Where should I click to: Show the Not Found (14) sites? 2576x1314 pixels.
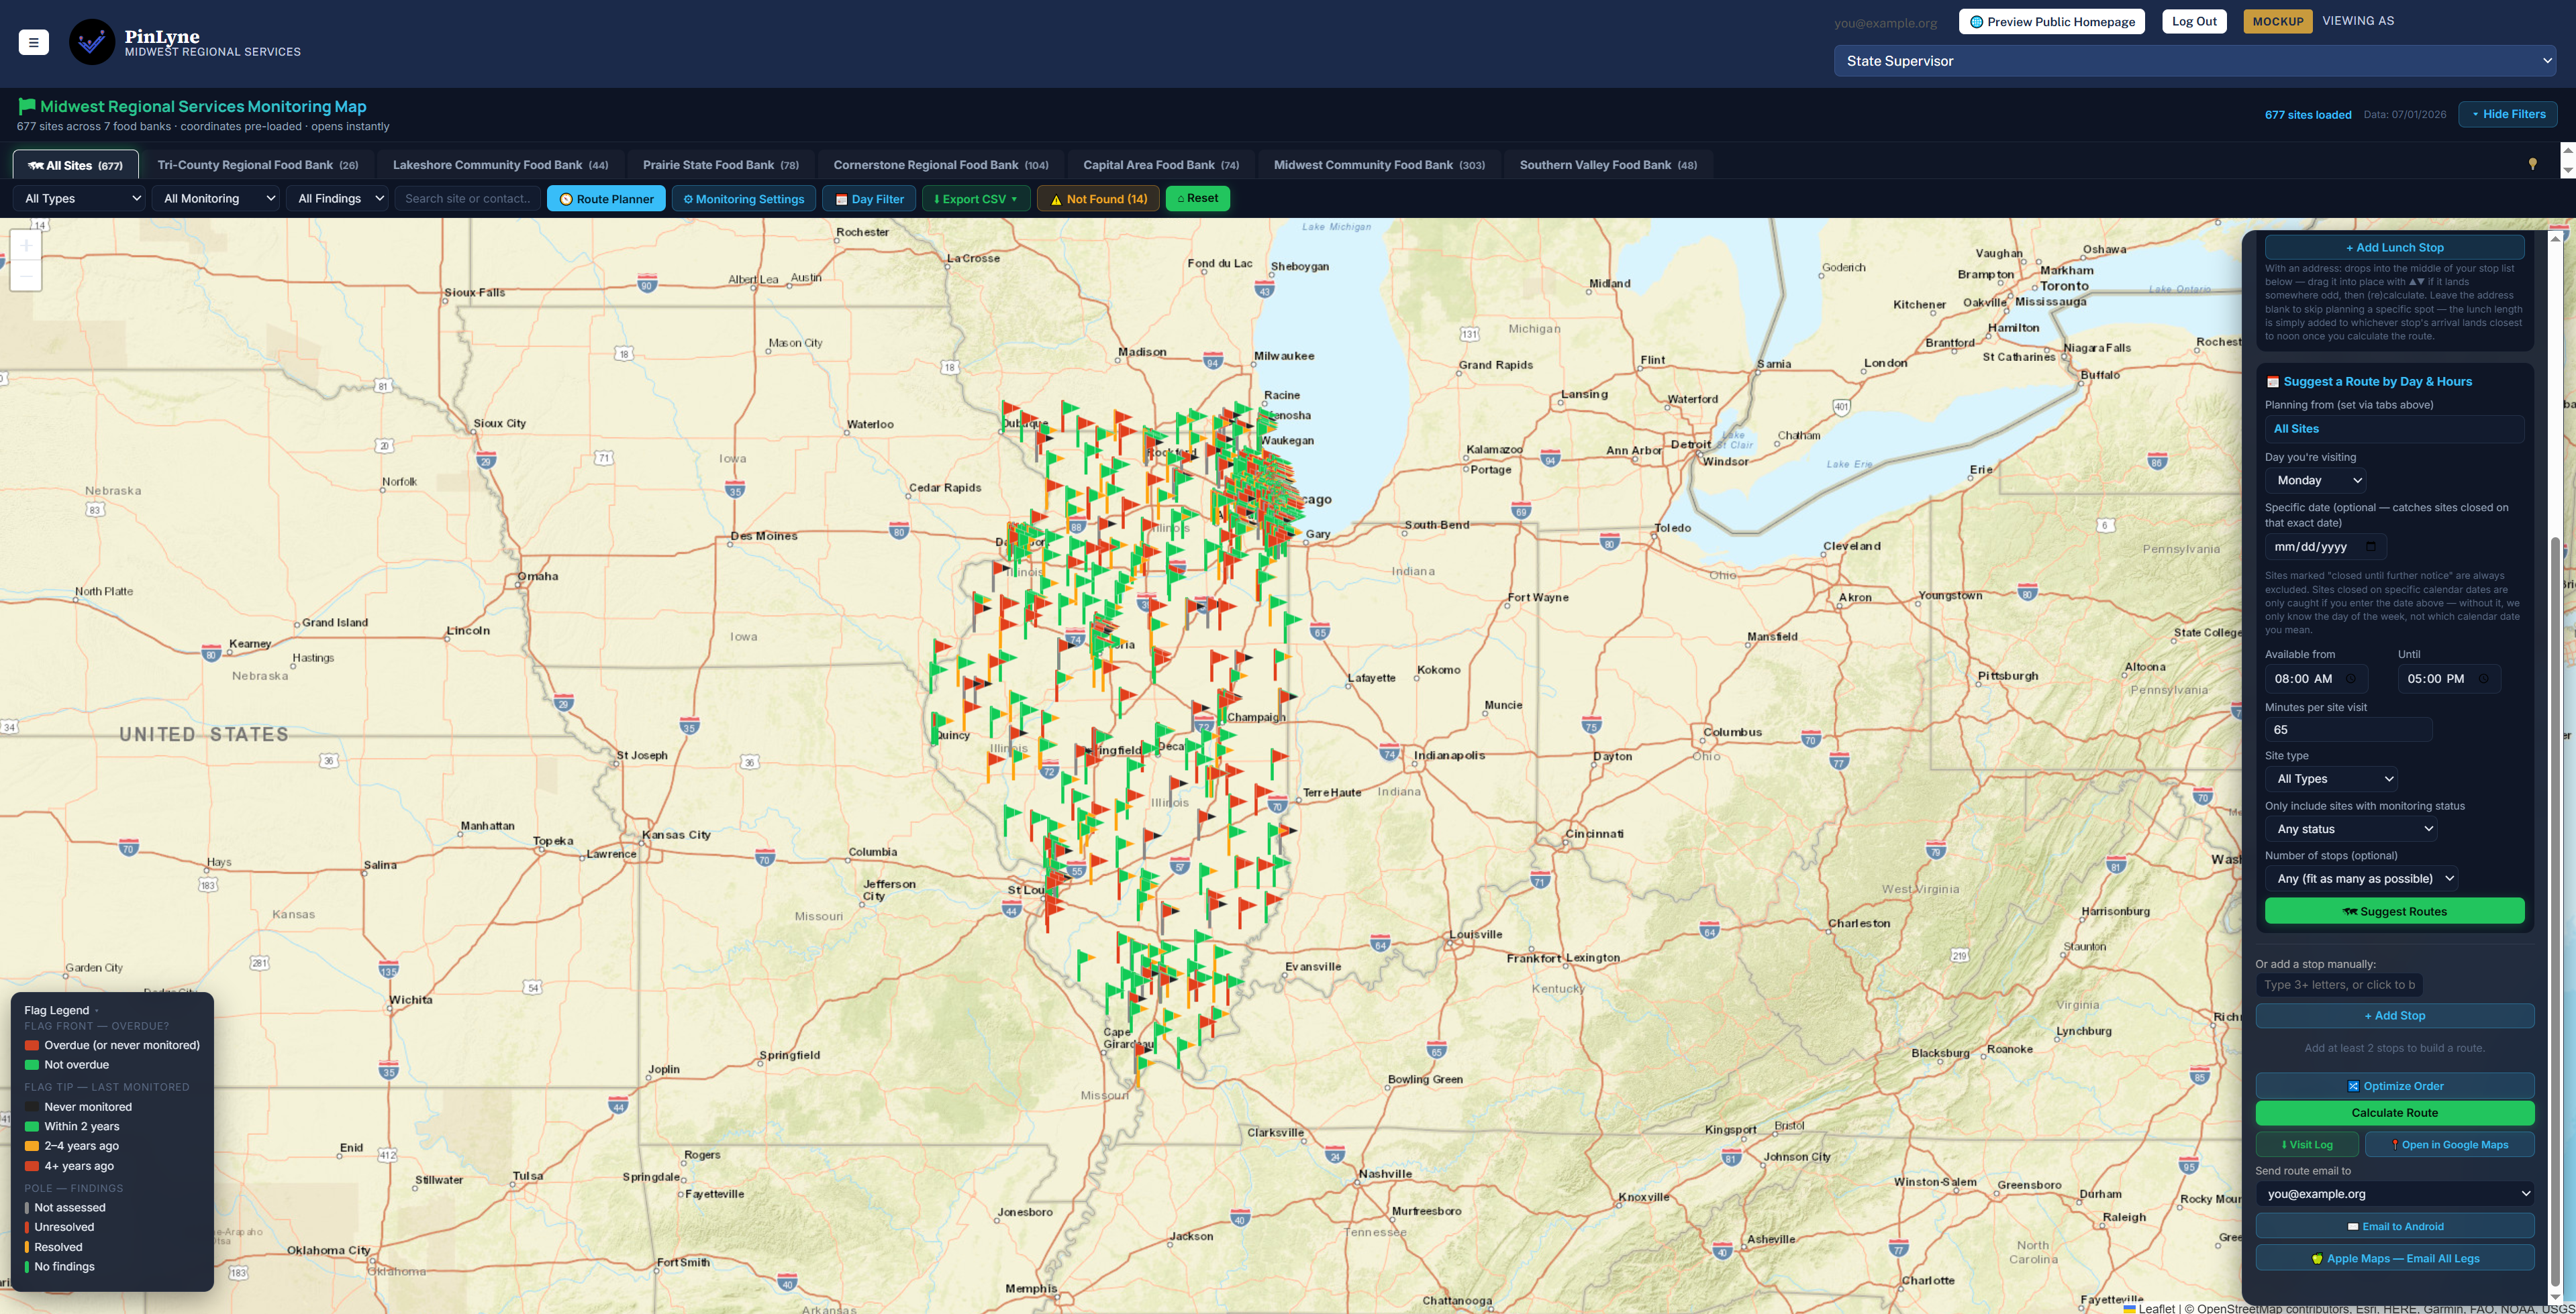[x=1098, y=199]
